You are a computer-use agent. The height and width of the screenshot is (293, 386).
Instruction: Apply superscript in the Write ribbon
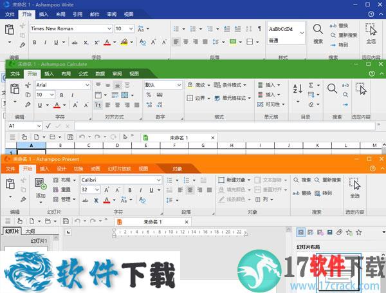coord(96,43)
